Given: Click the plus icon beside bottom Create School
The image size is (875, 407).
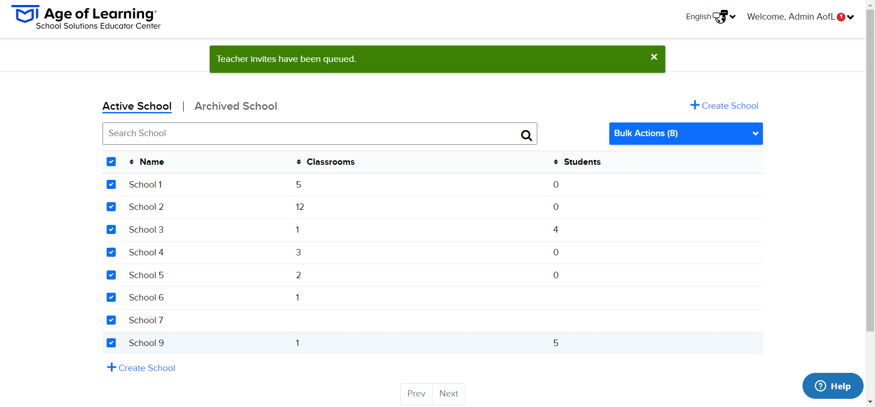Looking at the screenshot, I should click(112, 367).
